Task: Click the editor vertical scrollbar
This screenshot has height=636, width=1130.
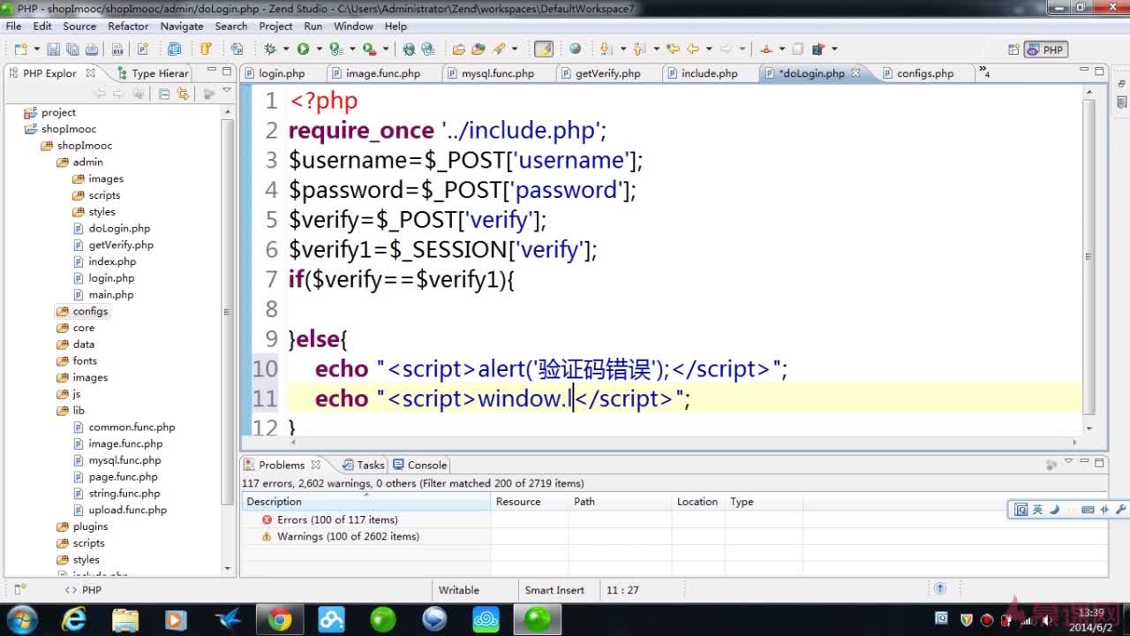Action: tap(1089, 256)
